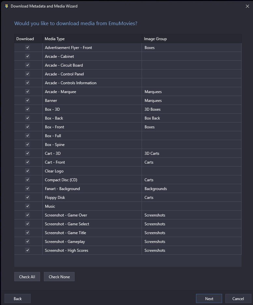
Task: Open Image Group cell for Cart - 3D
Action: tap(191, 153)
